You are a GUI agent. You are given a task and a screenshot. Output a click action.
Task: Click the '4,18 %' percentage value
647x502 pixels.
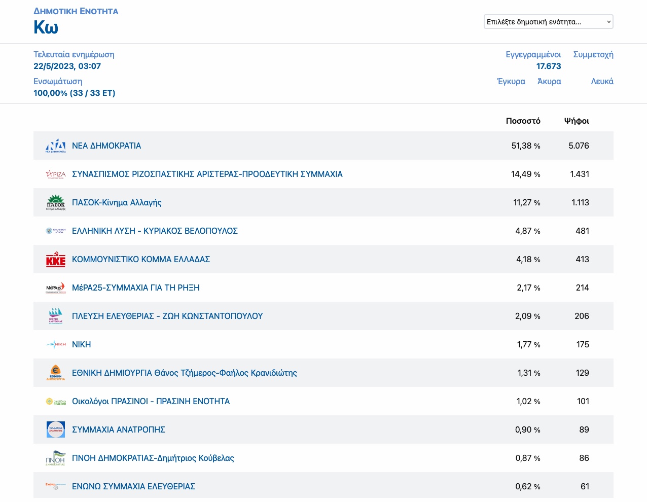pos(528,259)
